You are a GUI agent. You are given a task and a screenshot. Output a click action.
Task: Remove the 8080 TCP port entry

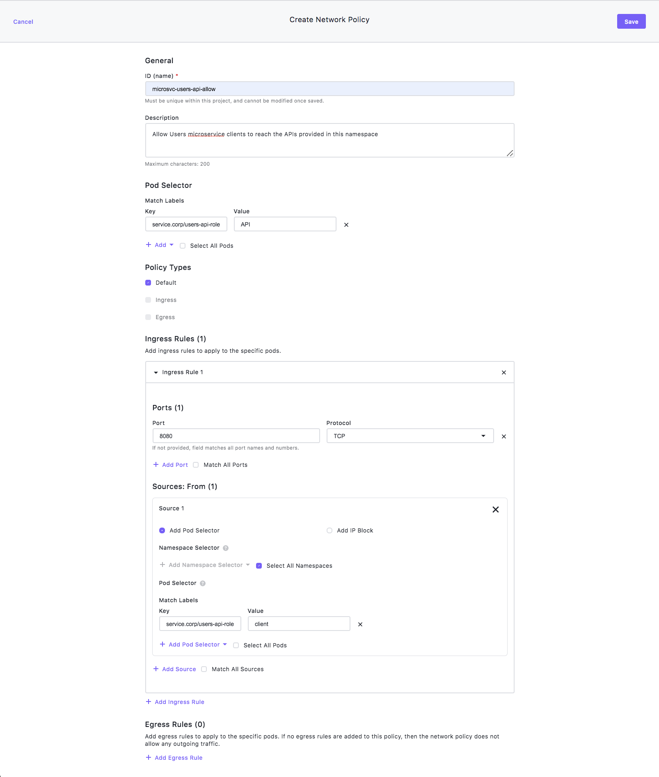click(504, 436)
